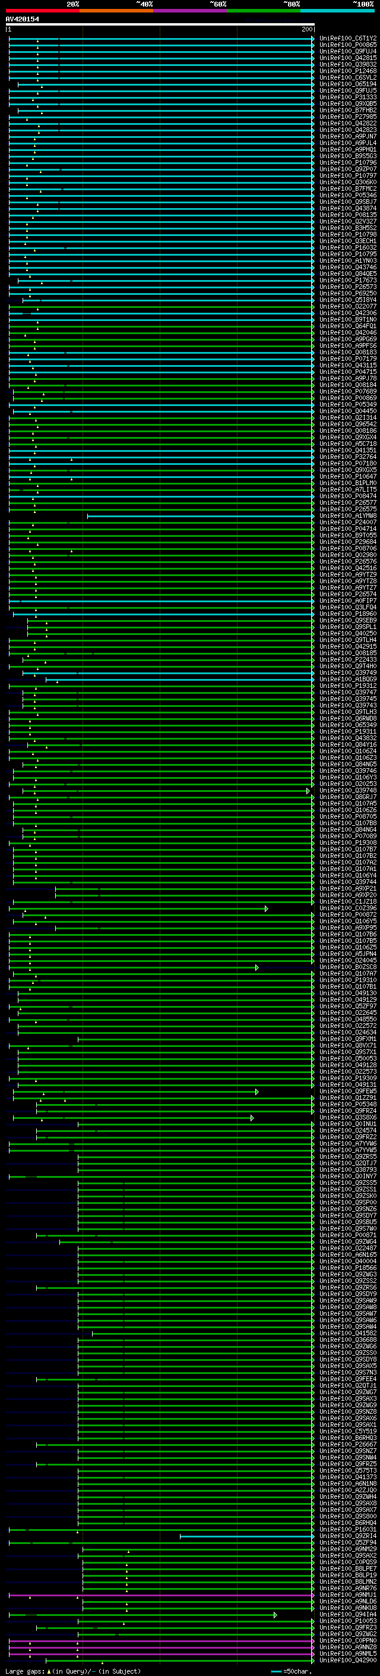Select hit label UniRef100_P00869

coord(348,398)
